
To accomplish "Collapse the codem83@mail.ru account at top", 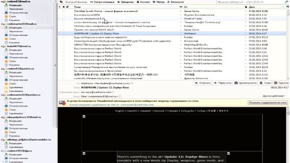I will click(x=2, y=1).
